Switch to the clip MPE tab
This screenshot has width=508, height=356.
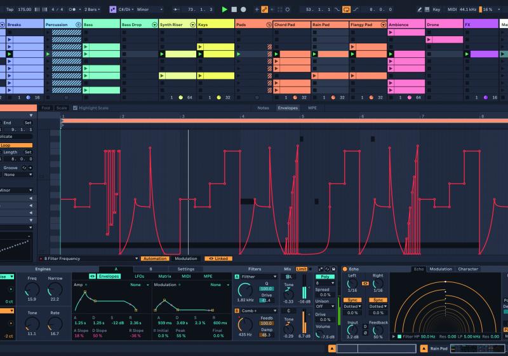[312, 108]
